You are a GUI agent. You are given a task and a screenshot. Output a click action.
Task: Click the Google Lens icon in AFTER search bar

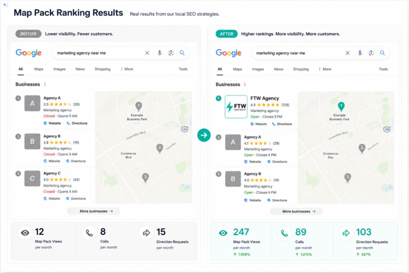[371, 53]
